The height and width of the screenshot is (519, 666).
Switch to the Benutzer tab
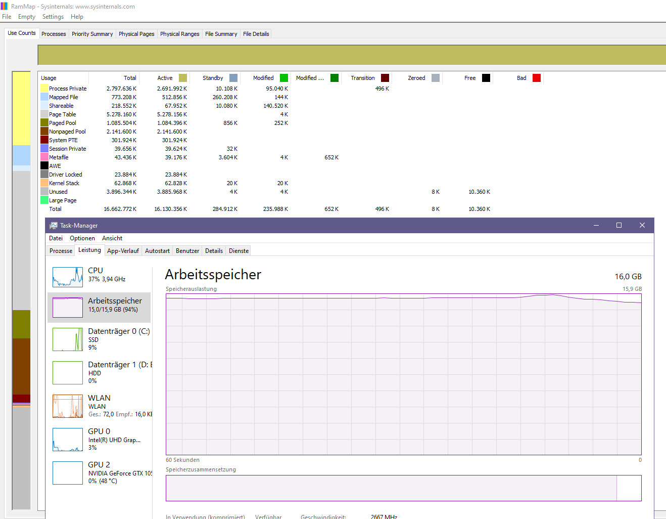187,251
